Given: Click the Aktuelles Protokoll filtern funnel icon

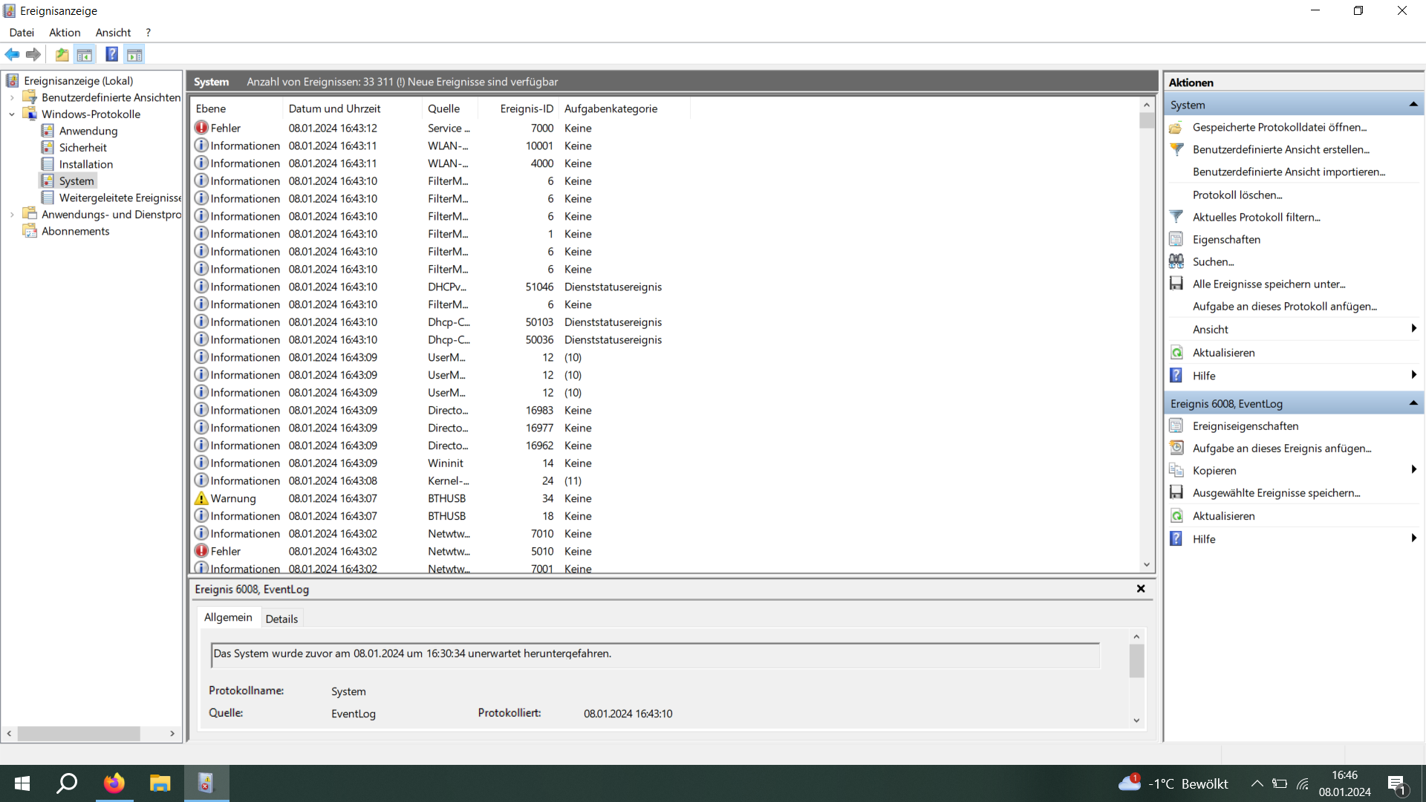Looking at the screenshot, I should 1176,217.
